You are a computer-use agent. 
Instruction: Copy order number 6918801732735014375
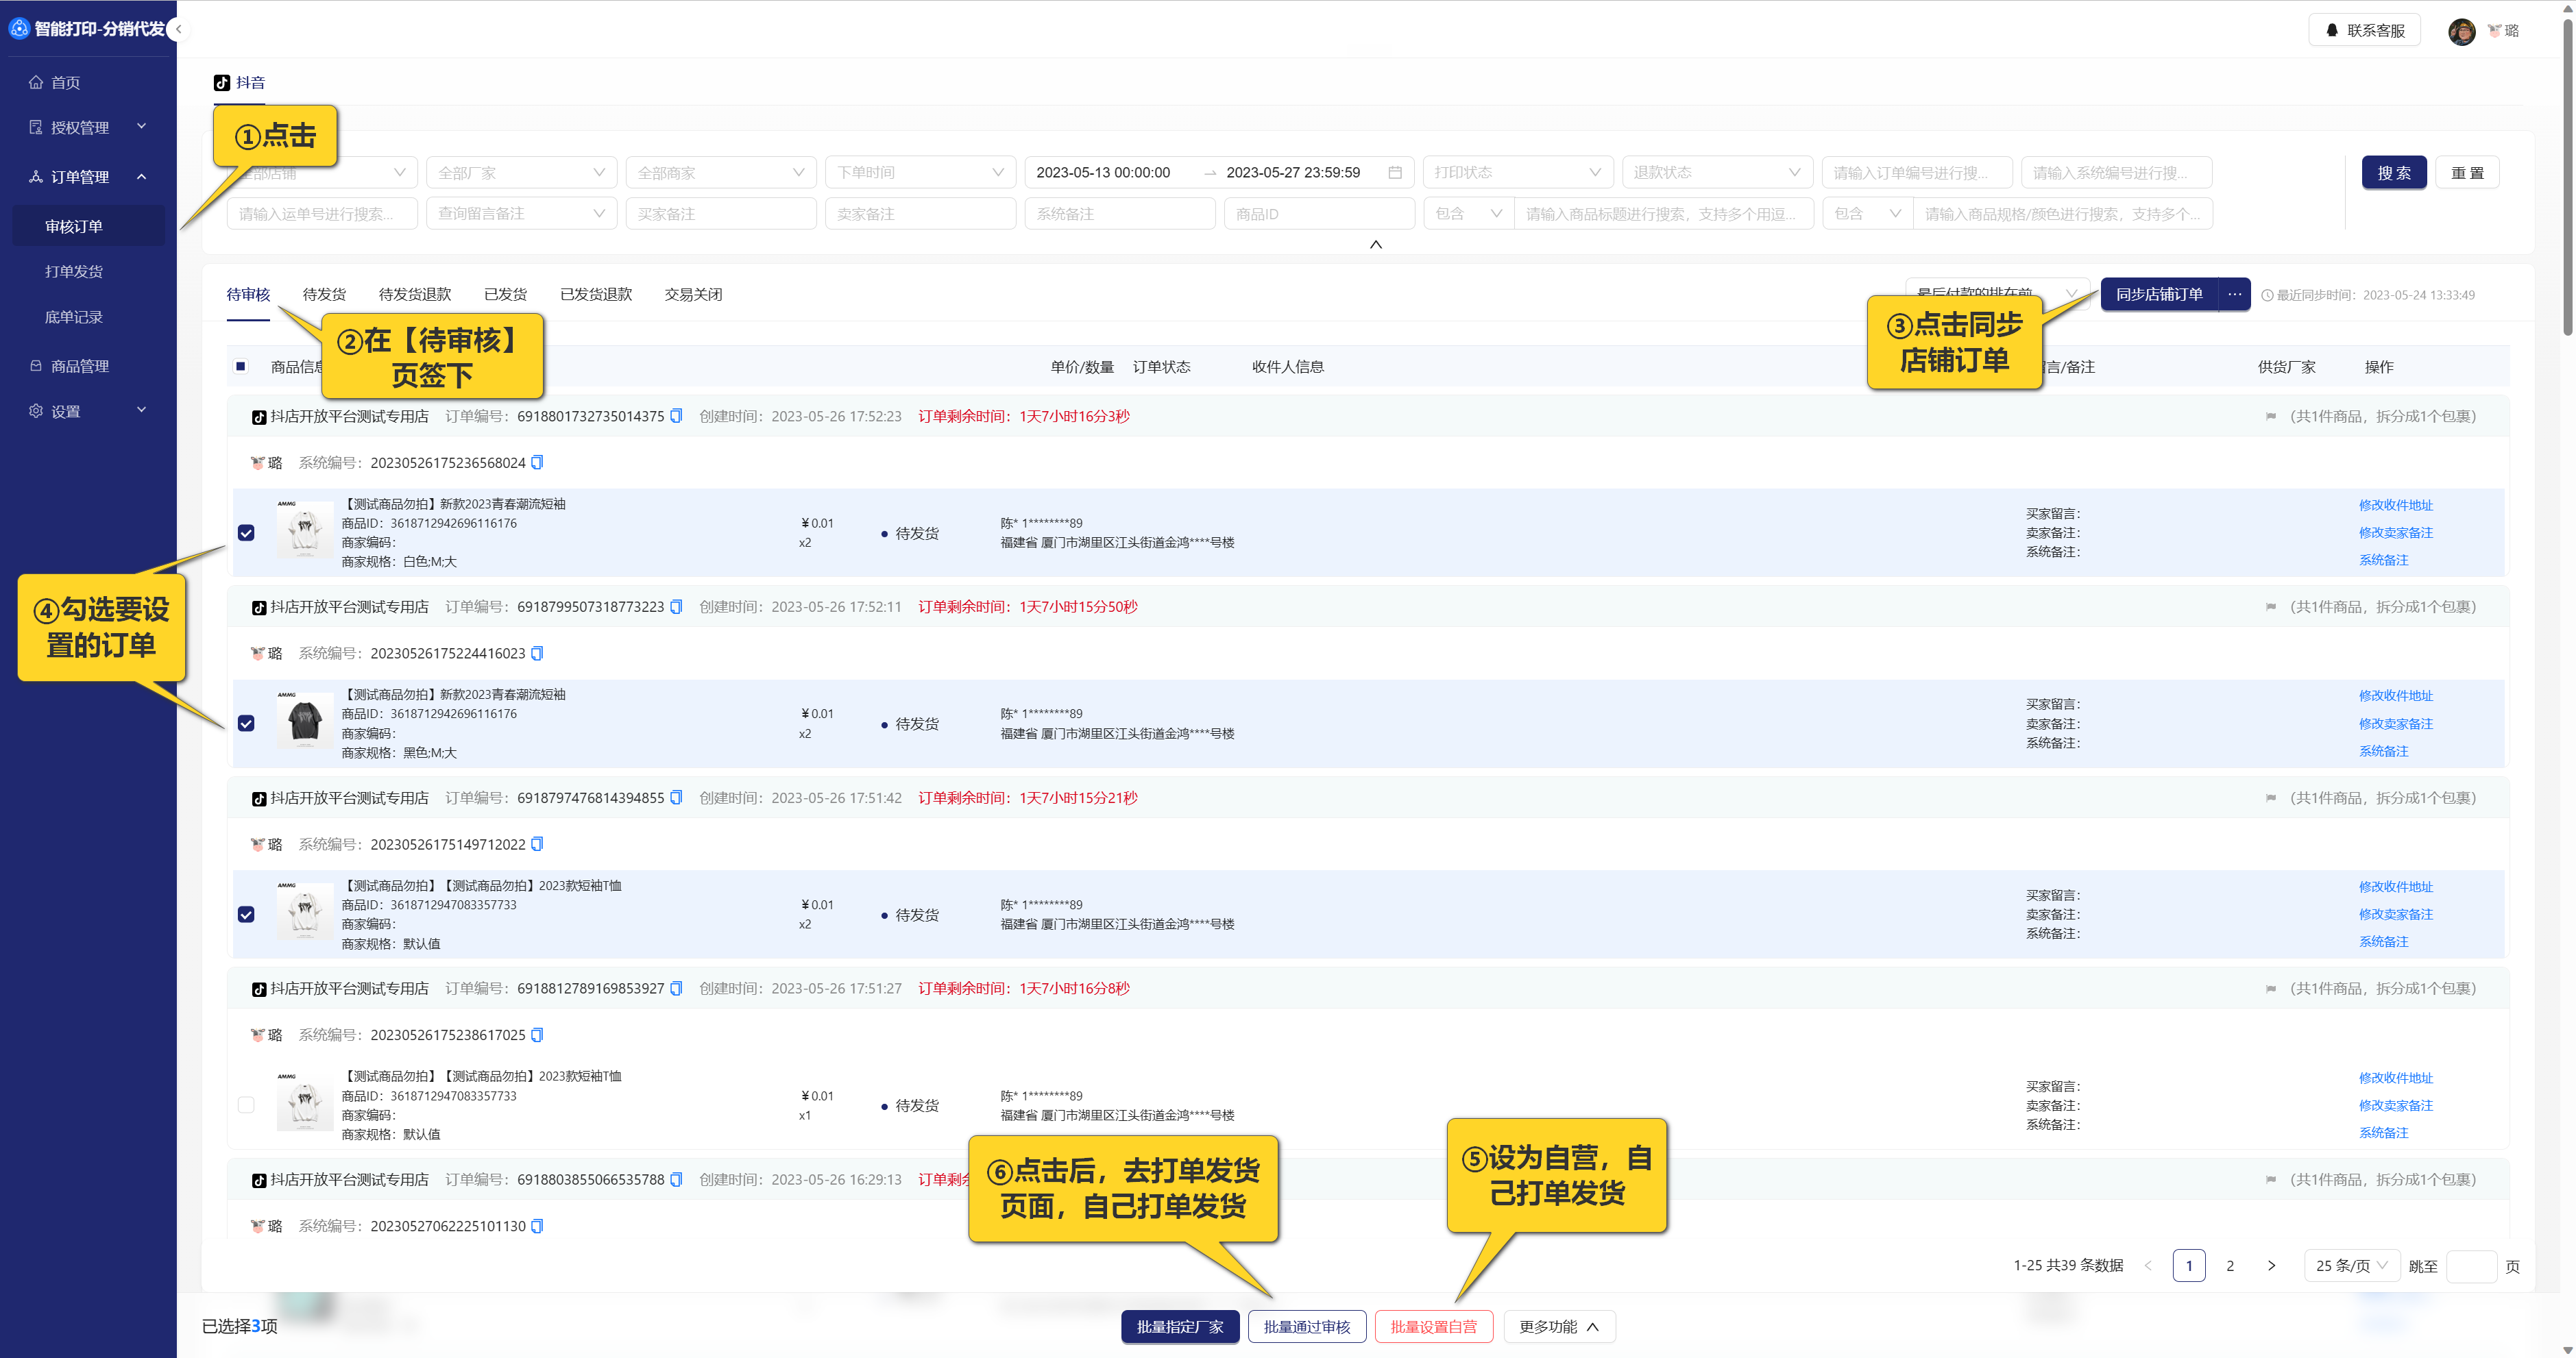pyautogui.click(x=676, y=416)
